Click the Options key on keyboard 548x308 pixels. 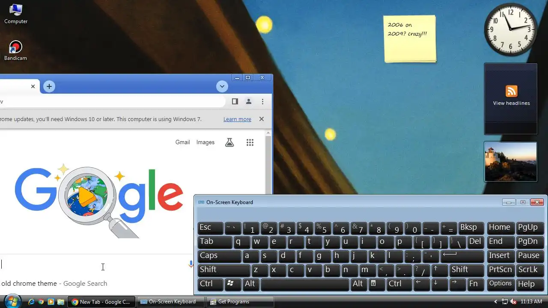coord(500,284)
